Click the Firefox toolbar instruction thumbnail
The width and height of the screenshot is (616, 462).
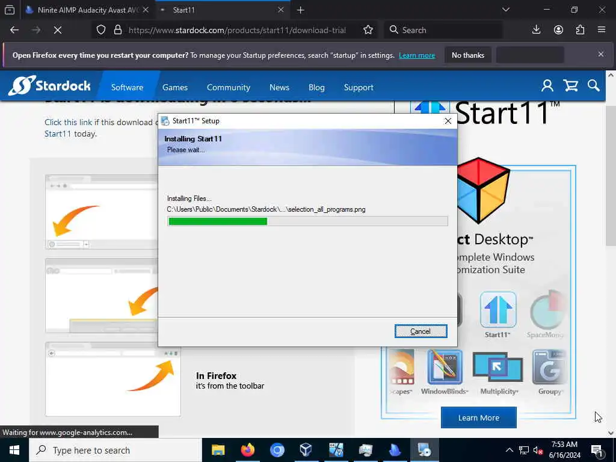tap(113, 379)
